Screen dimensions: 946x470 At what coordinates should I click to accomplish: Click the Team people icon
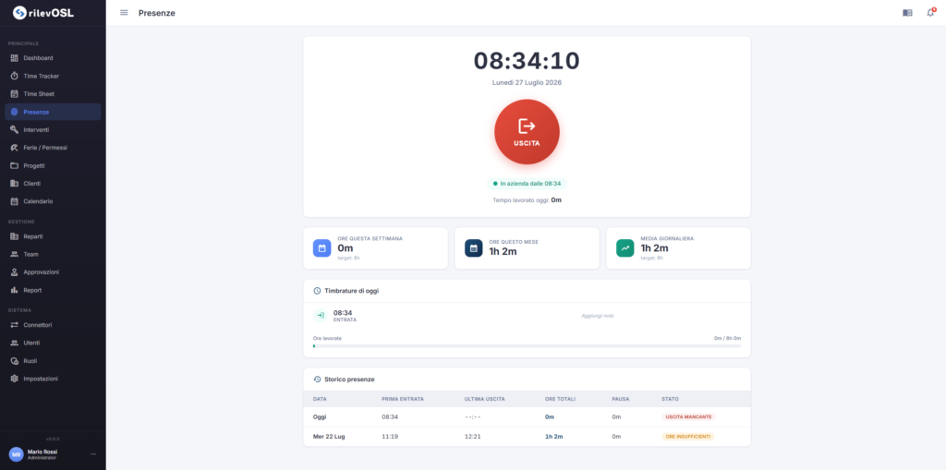(15, 254)
